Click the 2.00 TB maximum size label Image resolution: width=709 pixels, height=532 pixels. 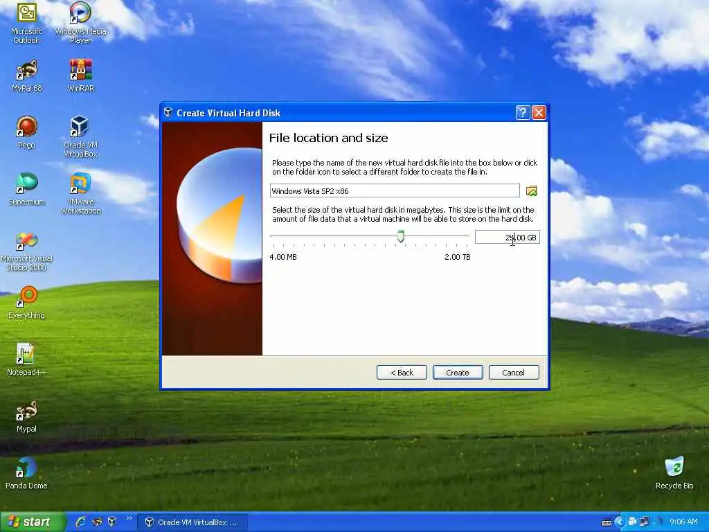pos(457,257)
